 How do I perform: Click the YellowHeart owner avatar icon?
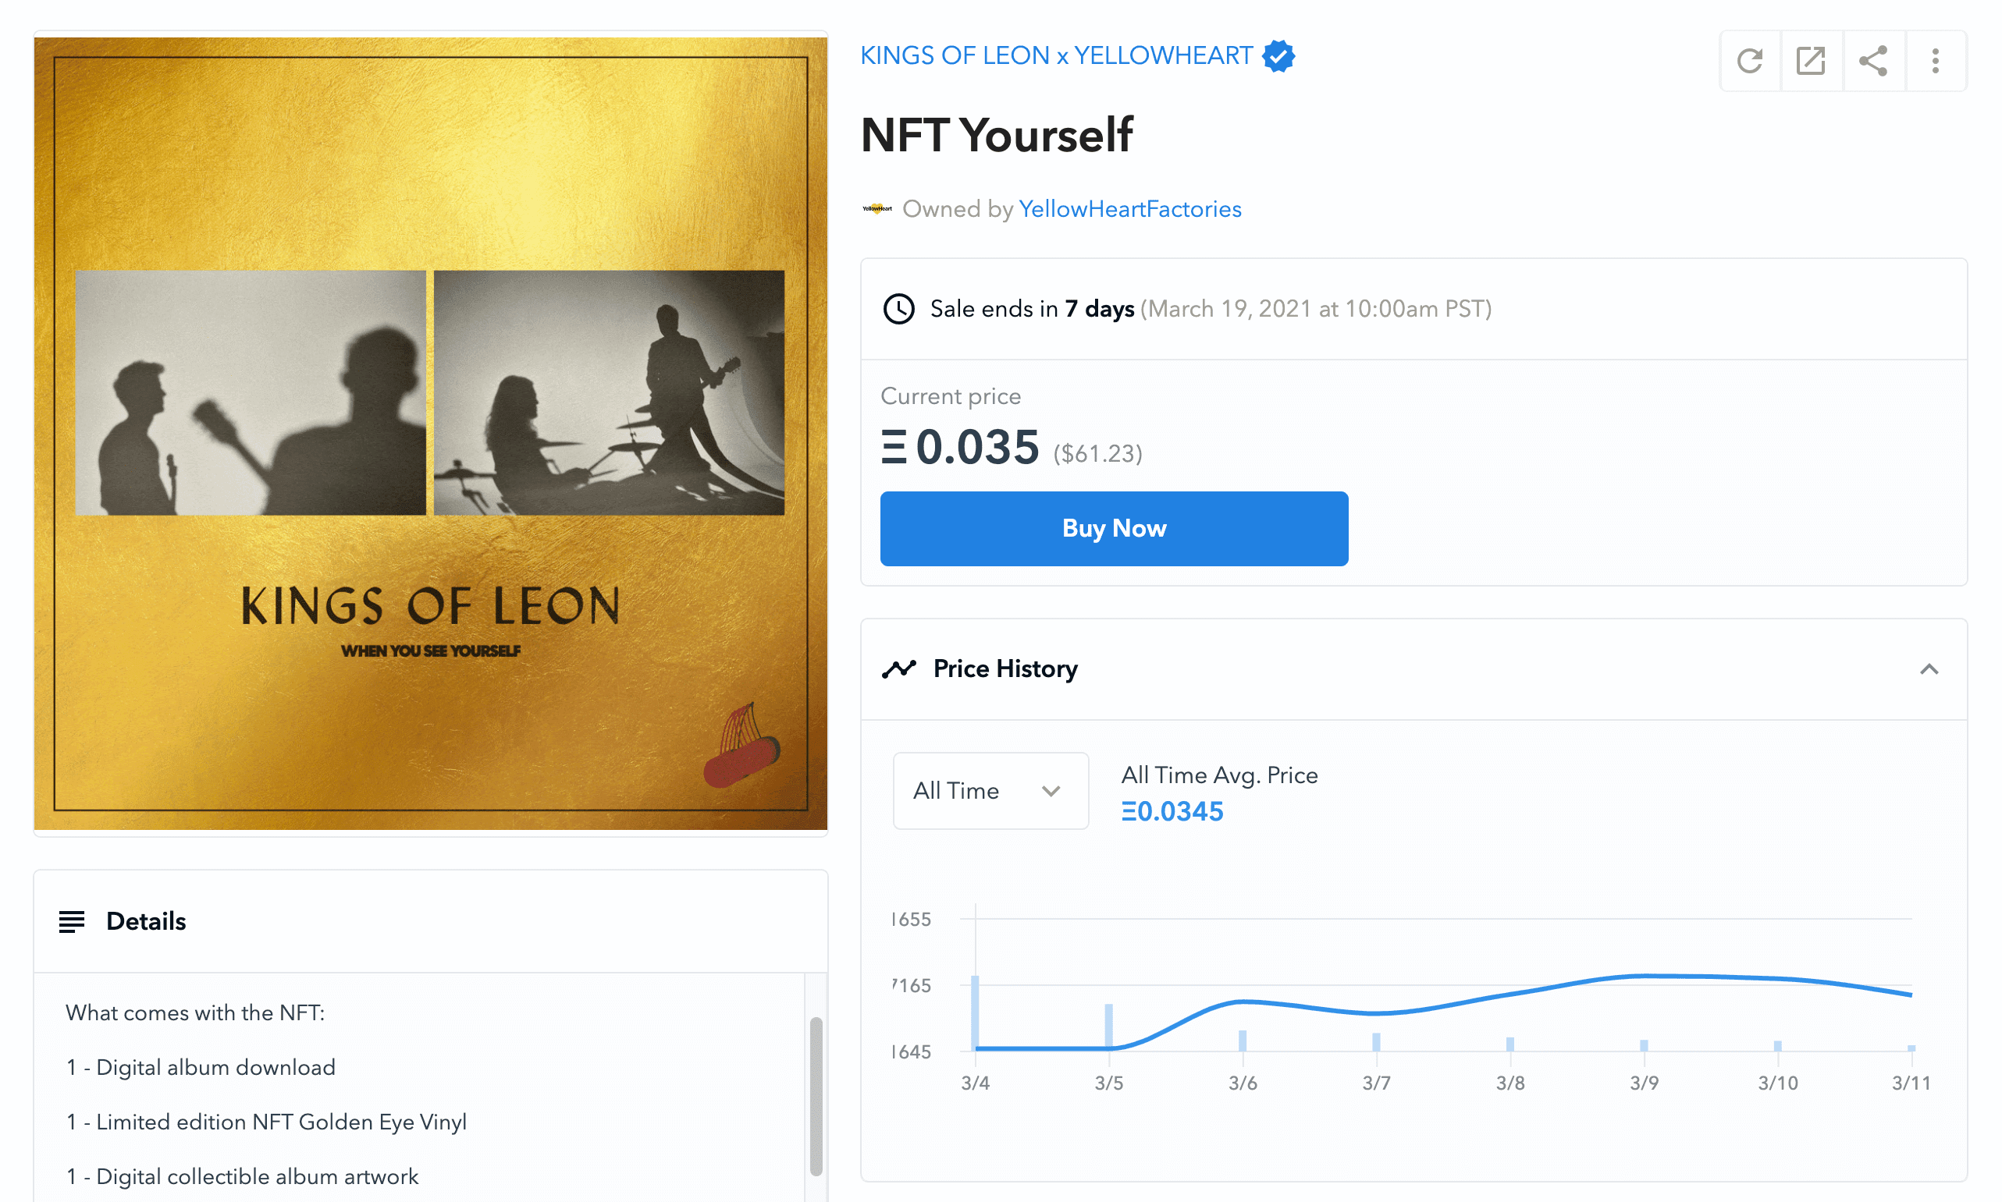(877, 209)
